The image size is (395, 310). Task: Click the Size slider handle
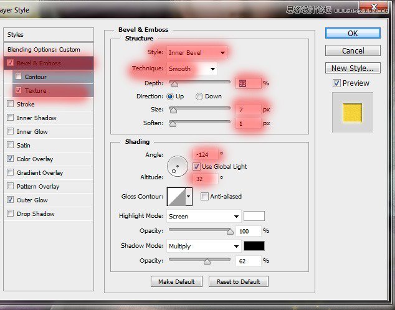pyautogui.click(x=173, y=110)
